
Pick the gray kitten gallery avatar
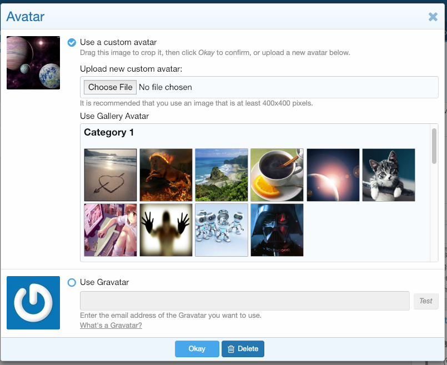(x=389, y=175)
